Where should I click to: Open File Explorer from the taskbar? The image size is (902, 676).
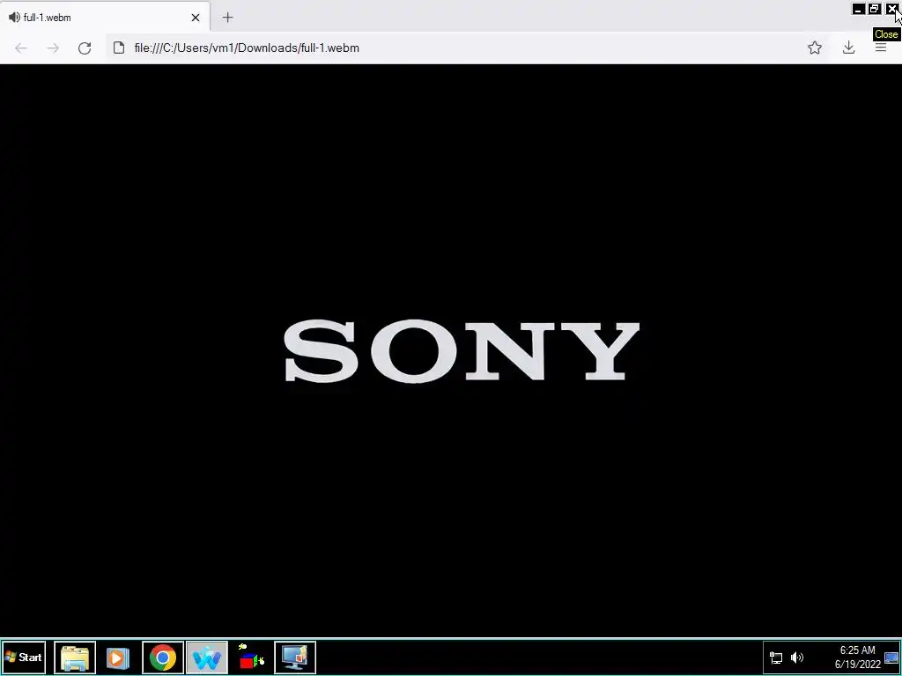click(75, 657)
